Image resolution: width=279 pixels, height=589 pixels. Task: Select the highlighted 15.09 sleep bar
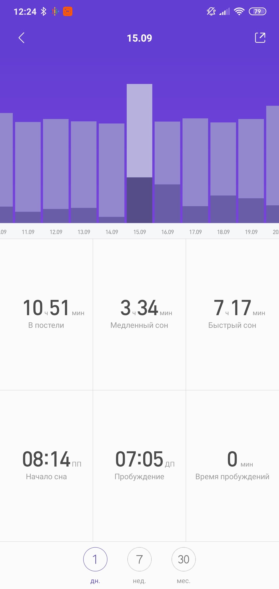pyautogui.click(x=139, y=153)
